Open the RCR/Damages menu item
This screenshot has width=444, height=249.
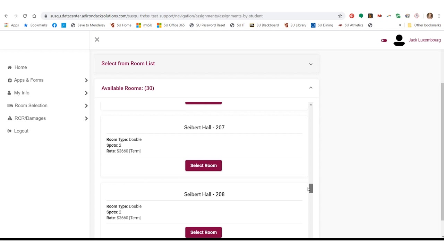[x=27, y=118]
